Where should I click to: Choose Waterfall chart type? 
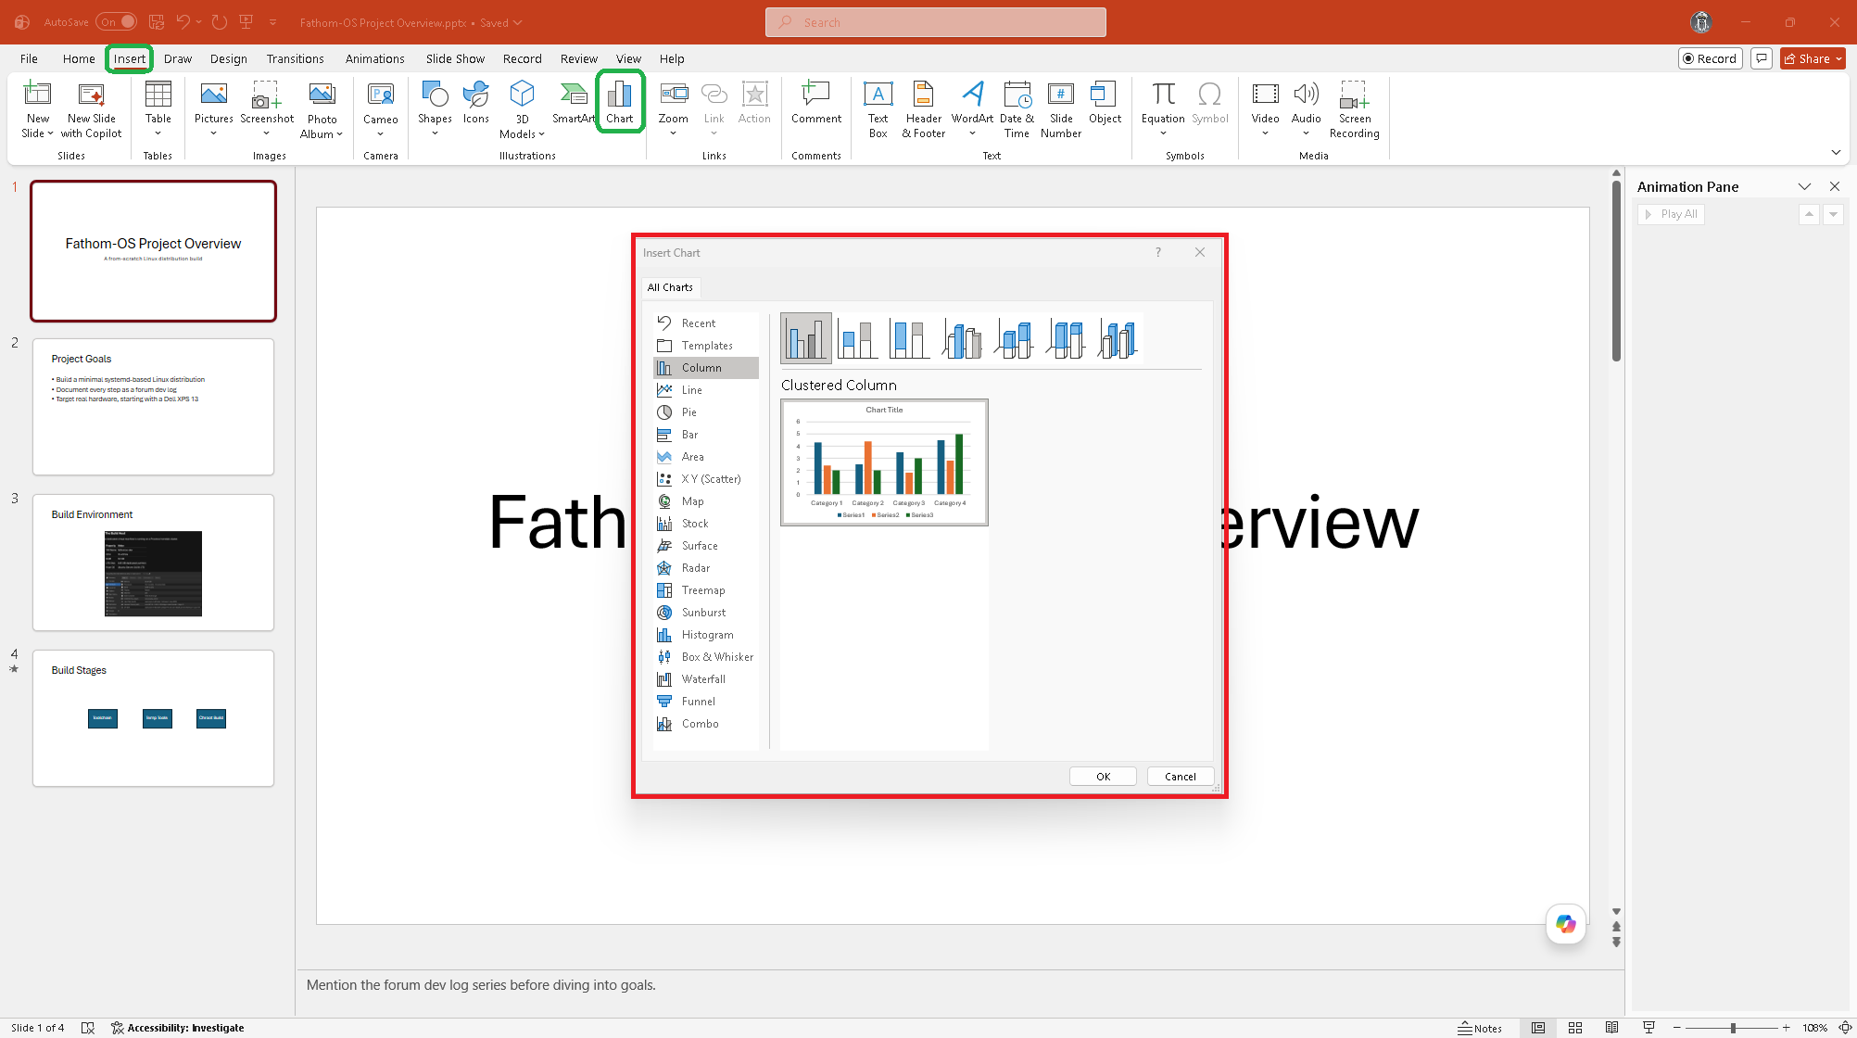coord(706,679)
